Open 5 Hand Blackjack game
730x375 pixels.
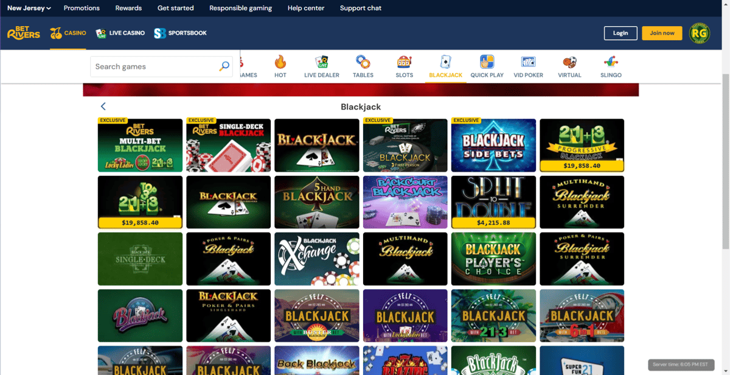(x=317, y=202)
